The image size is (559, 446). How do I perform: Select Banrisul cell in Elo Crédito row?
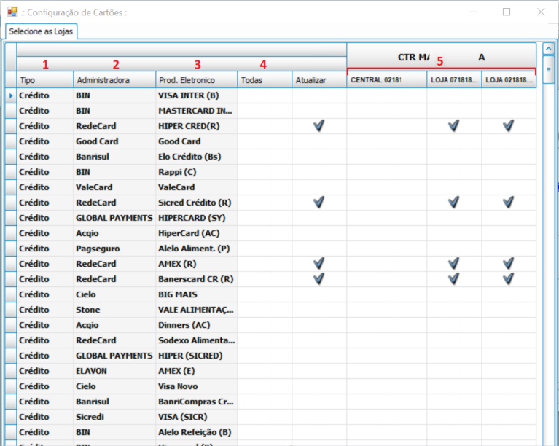114,157
